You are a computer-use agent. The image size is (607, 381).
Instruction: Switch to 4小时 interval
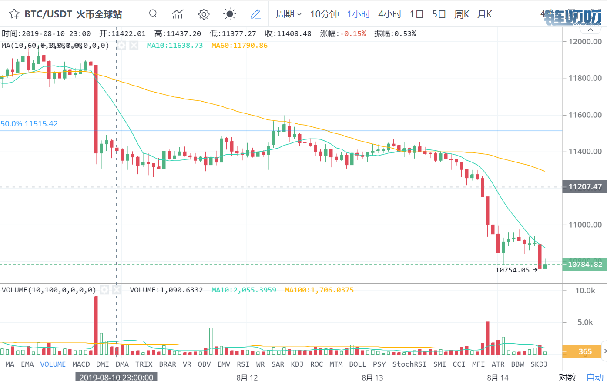(x=390, y=14)
